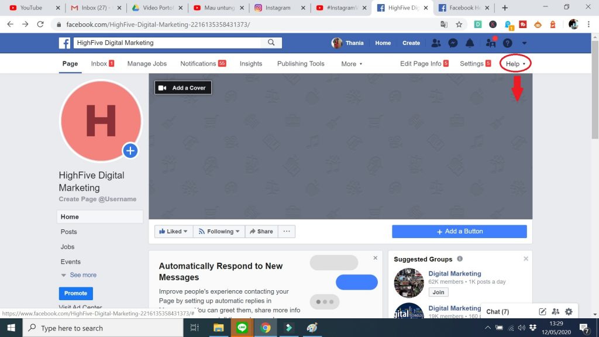Expand See more in left sidebar
The height and width of the screenshot is (337, 599).
(79, 275)
